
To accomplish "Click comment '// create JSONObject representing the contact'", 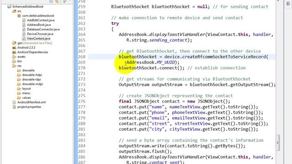I will pos(176,96).
